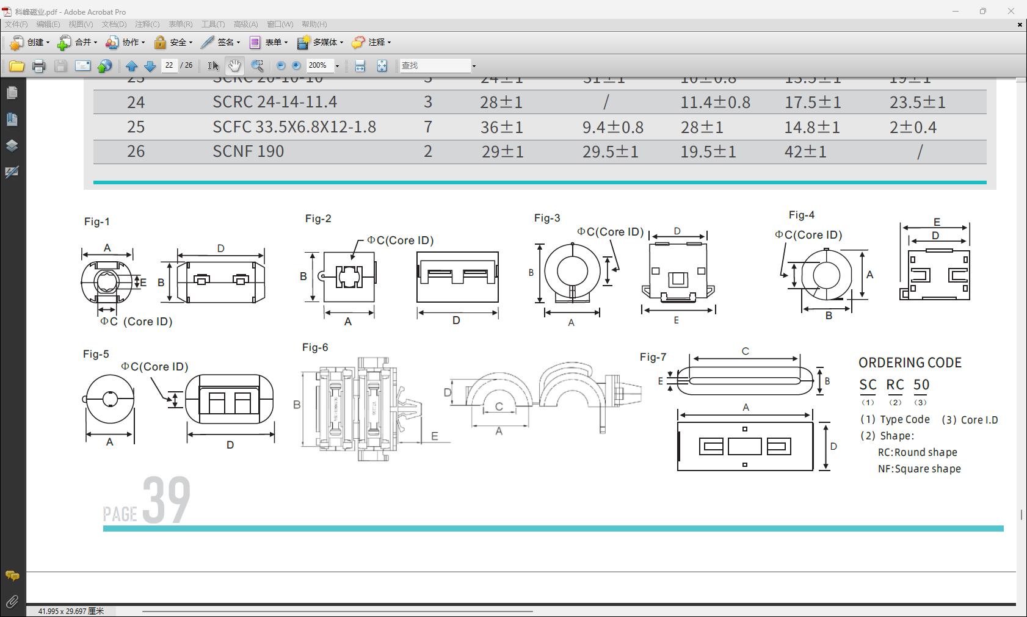
Task: Open the 200% zoom level dropdown arrow
Action: coord(337,66)
